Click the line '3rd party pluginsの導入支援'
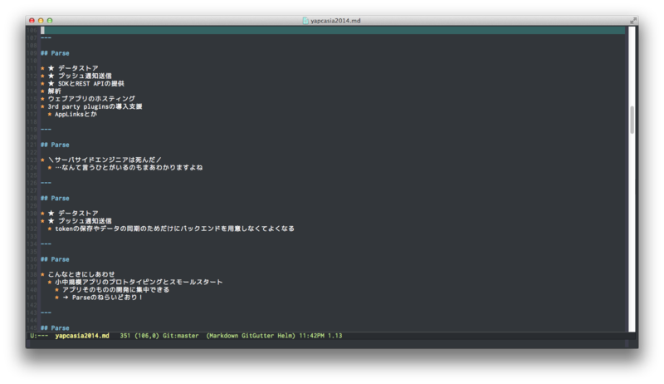 pyautogui.click(x=95, y=106)
